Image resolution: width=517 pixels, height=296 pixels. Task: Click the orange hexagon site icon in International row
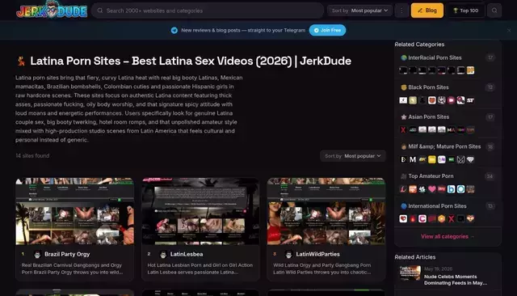coord(442,219)
